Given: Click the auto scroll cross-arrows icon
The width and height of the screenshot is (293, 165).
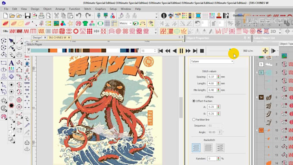Looking at the screenshot, I should [265, 51].
